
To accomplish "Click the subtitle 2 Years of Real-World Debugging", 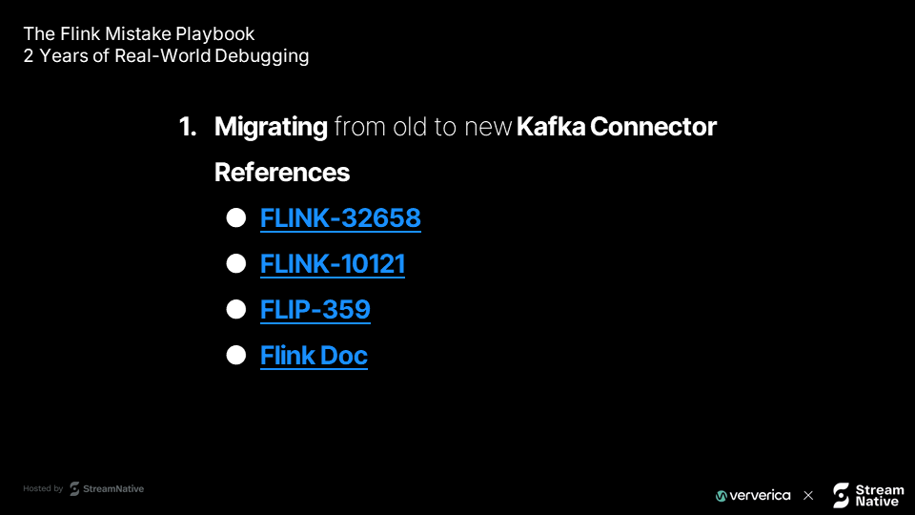I will pos(166,56).
